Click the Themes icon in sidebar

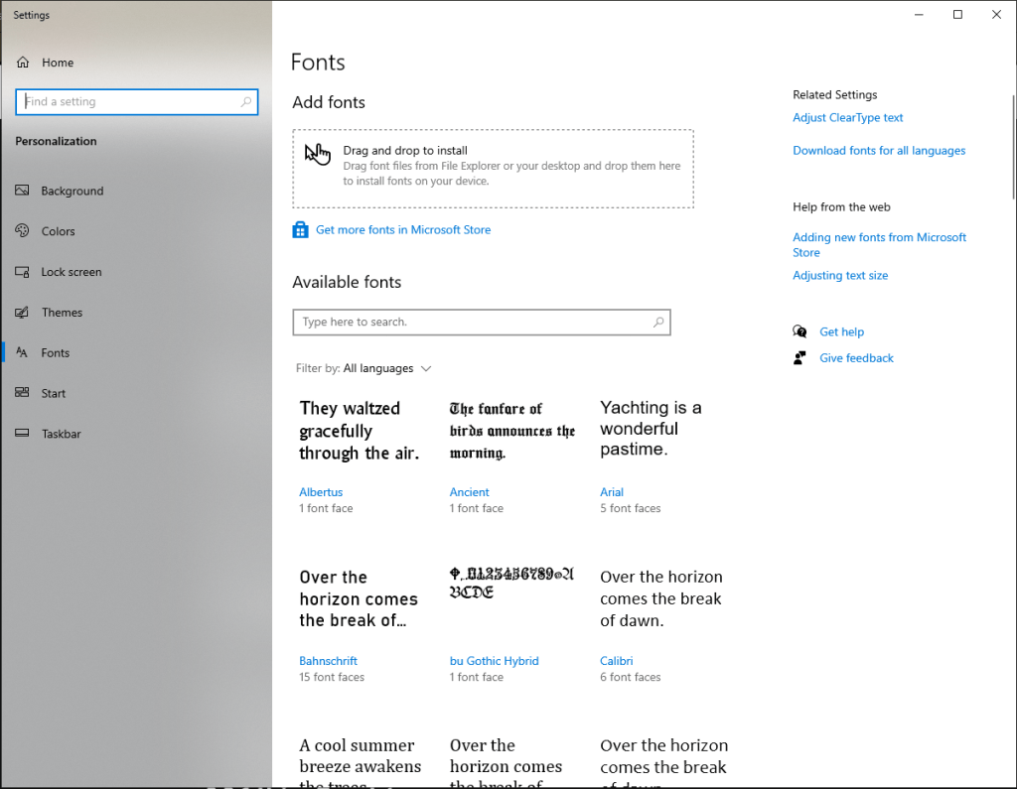click(22, 313)
